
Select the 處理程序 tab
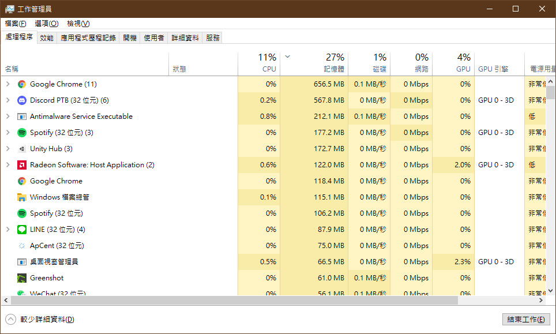(x=19, y=37)
